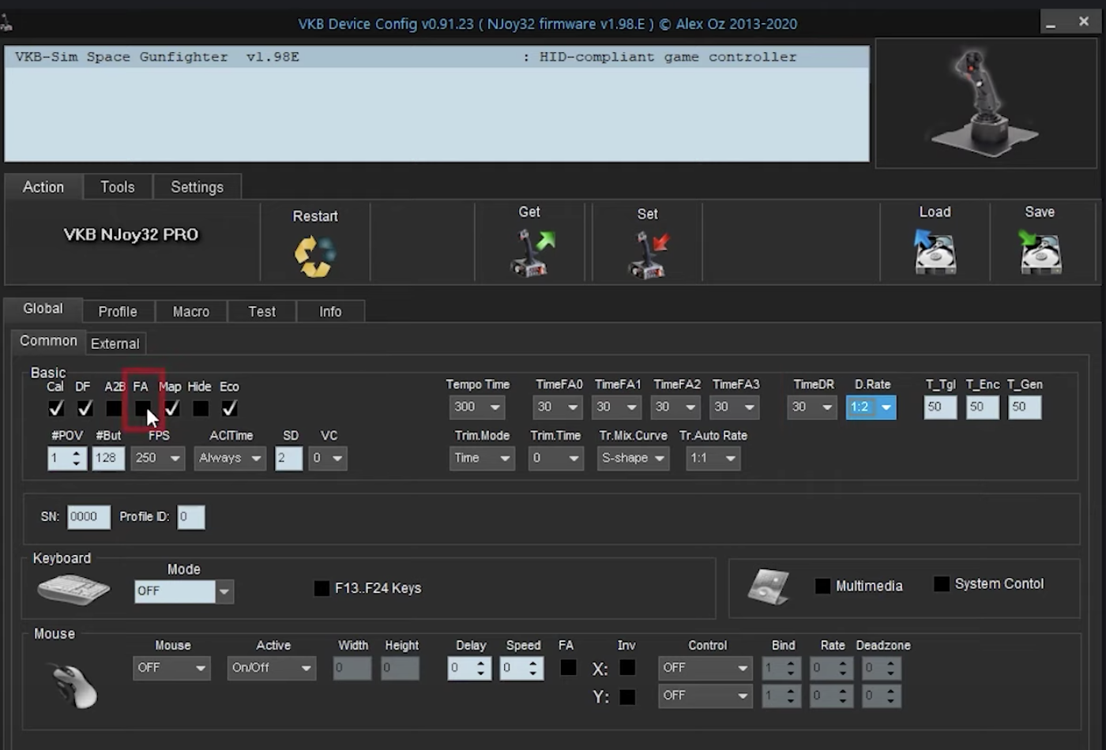Image resolution: width=1106 pixels, height=750 pixels.
Task: Switch to the Profile tab
Action: pyautogui.click(x=118, y=312)
